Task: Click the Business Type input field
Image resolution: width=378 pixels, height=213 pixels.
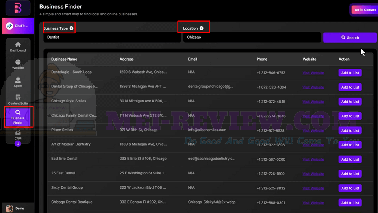Action: point(112,37)
